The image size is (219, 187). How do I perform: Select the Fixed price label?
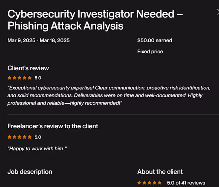[150, 52]
